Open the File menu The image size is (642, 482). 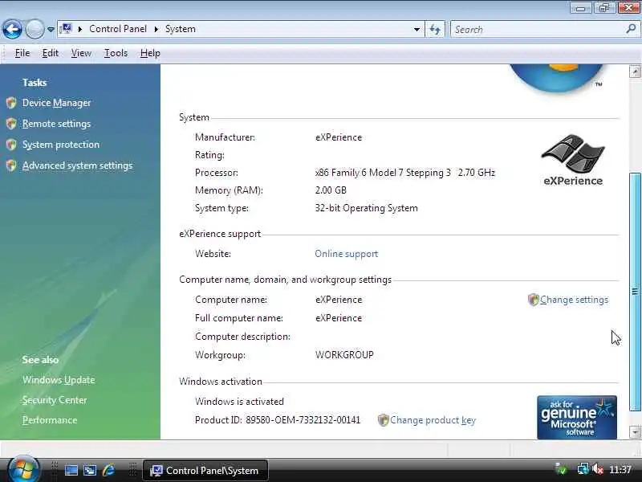22,53
